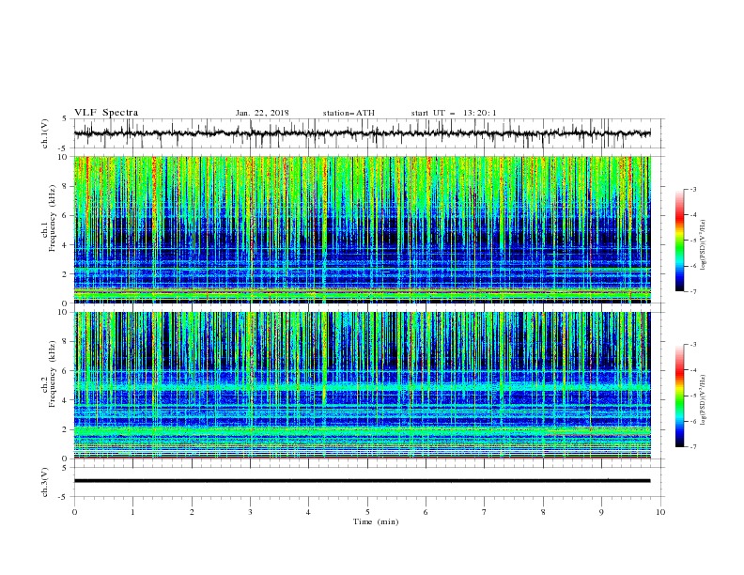Click time axis tick label "4"
This screenshot has width=744, height=575.
point(308,512)
